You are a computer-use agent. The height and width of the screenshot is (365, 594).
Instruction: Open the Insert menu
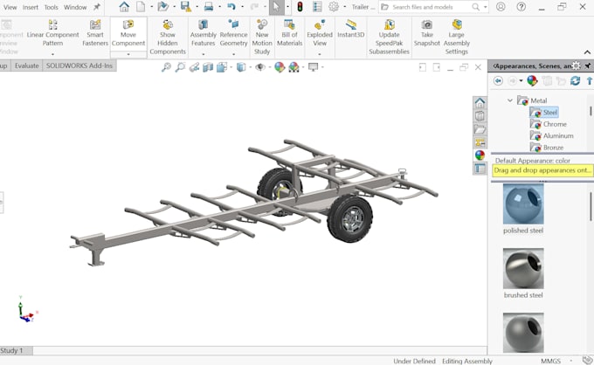click(x=31, y=7)
